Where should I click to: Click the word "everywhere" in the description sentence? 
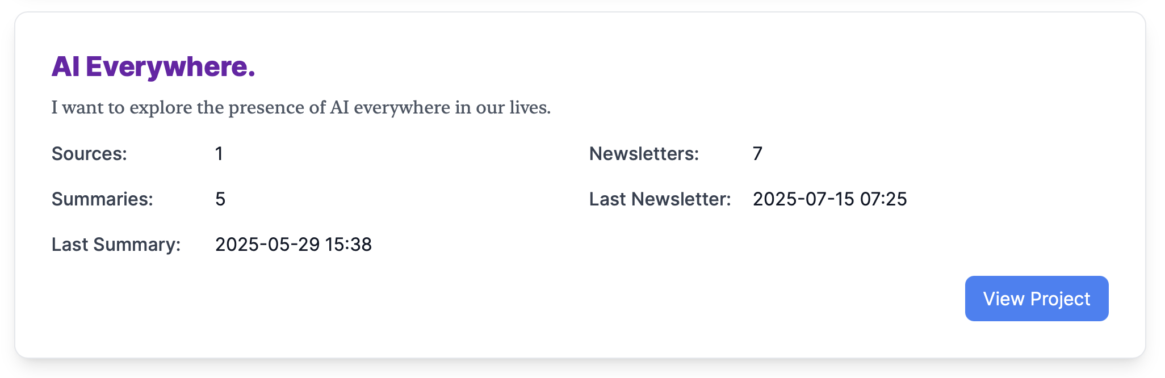[x=401, y=107]
